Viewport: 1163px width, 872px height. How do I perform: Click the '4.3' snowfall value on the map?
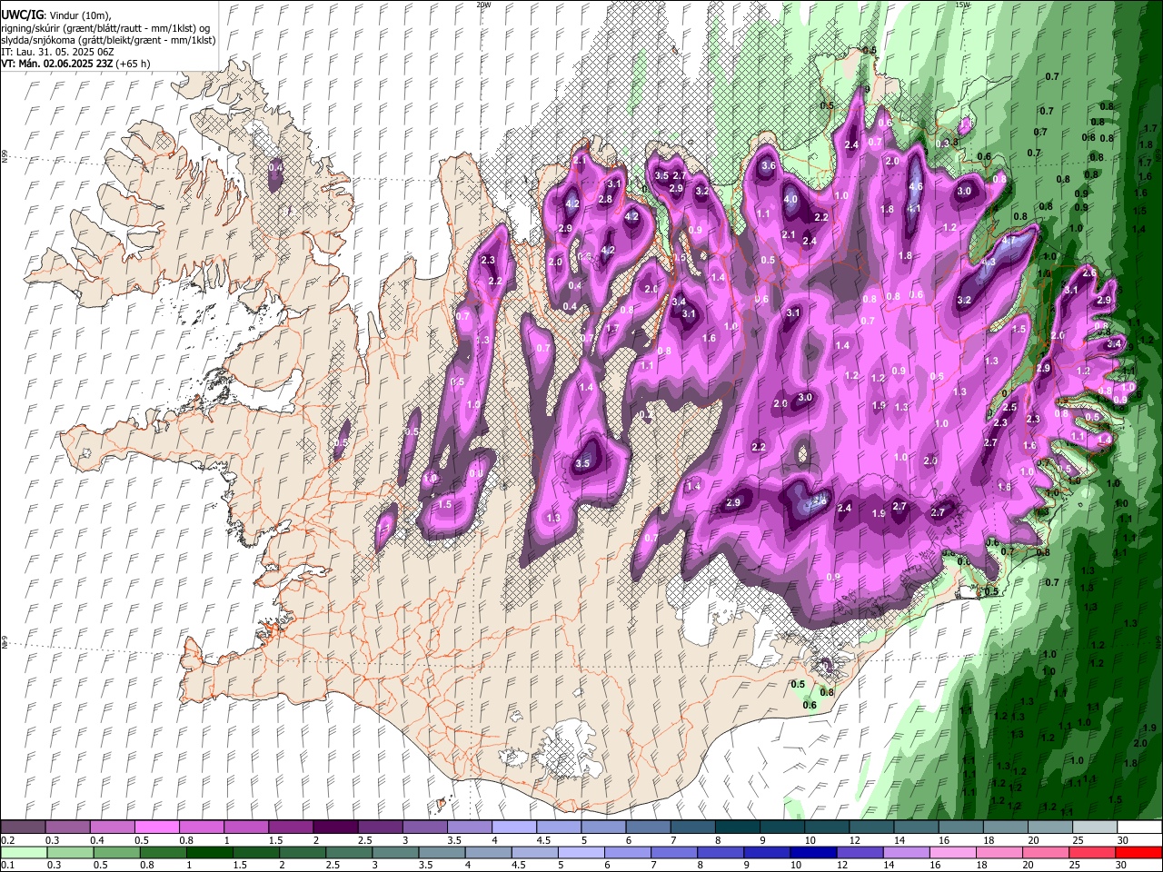pos(989,262)
